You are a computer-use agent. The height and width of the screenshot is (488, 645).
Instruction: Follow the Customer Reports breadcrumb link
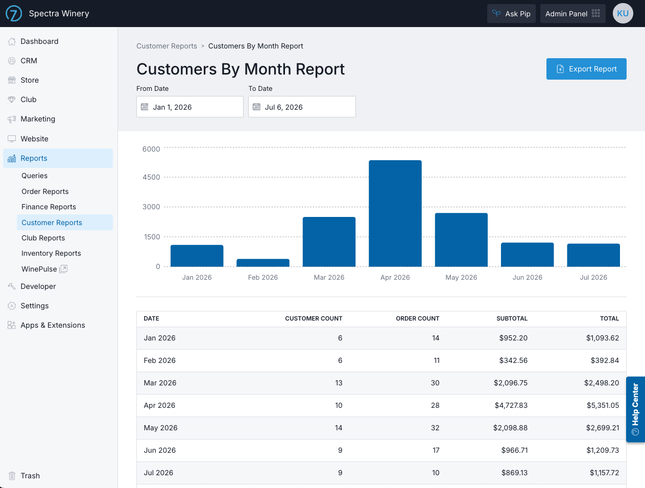click(166, 46)
